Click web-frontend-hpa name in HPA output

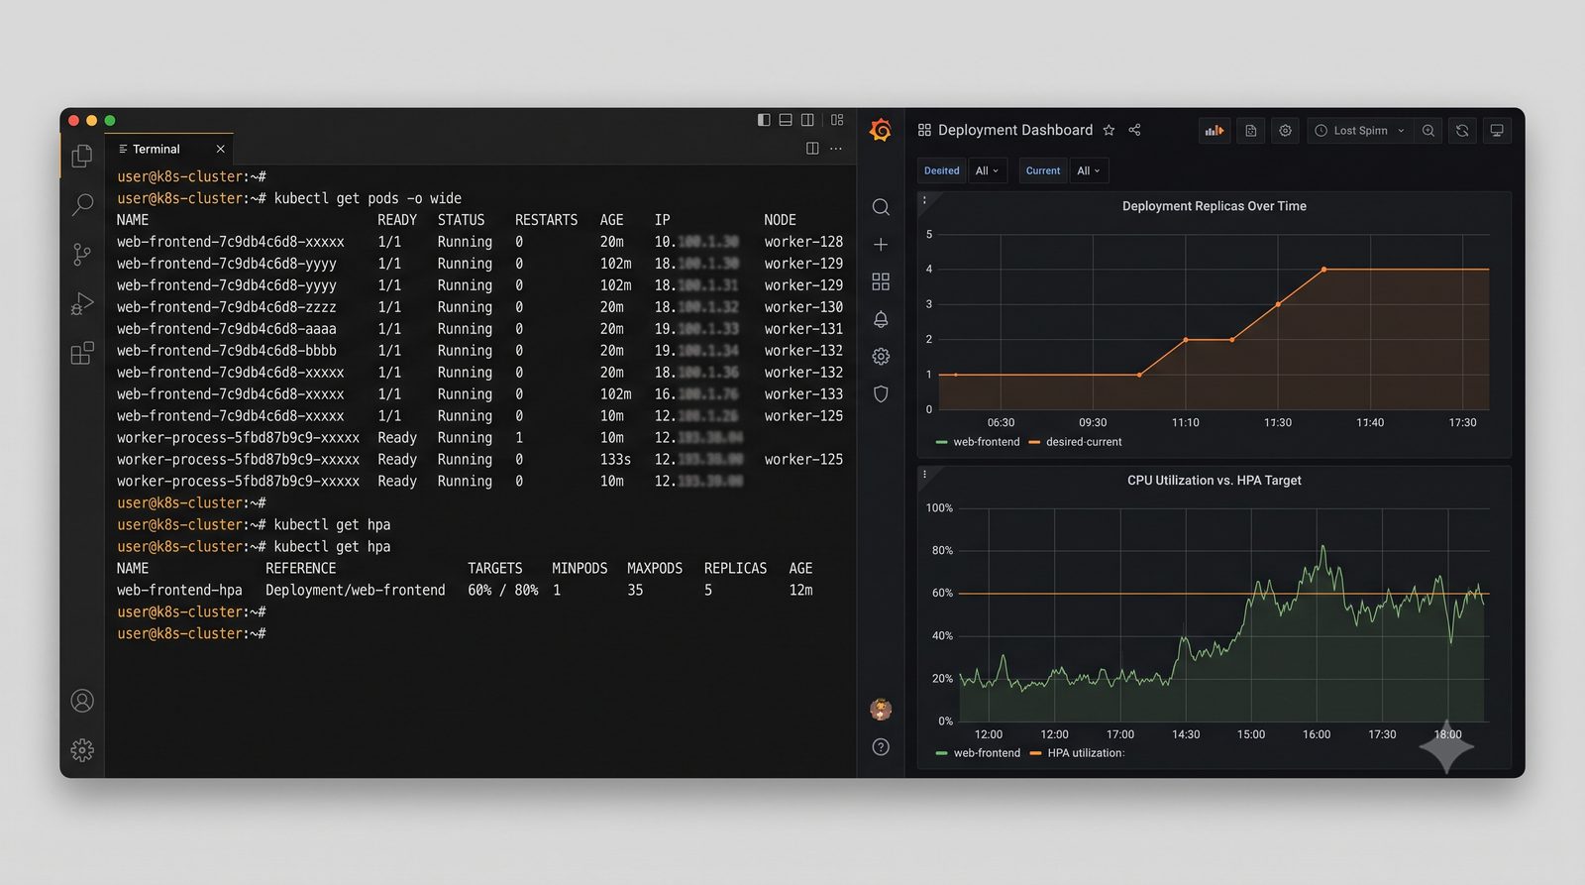pos(179,590)
